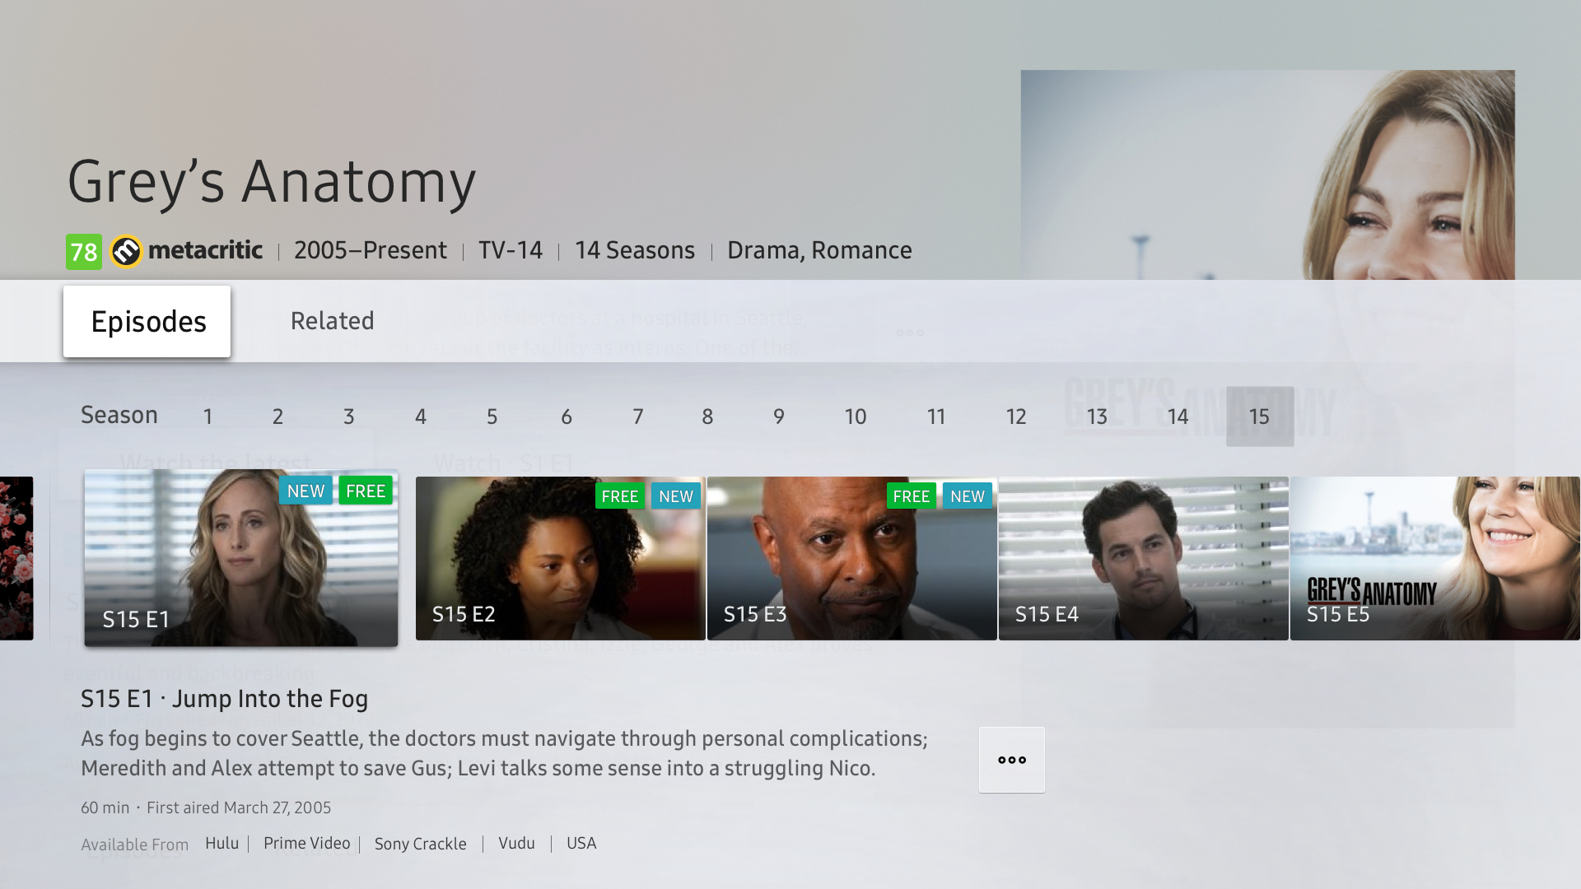Click the green 78 Metacritic score badge
This screenshot has width=1581, height=889.
(84, 252)
